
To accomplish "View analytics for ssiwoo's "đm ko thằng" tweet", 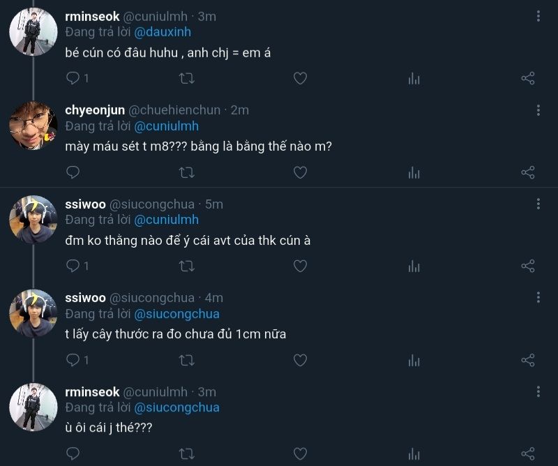I will click(414, 266).
